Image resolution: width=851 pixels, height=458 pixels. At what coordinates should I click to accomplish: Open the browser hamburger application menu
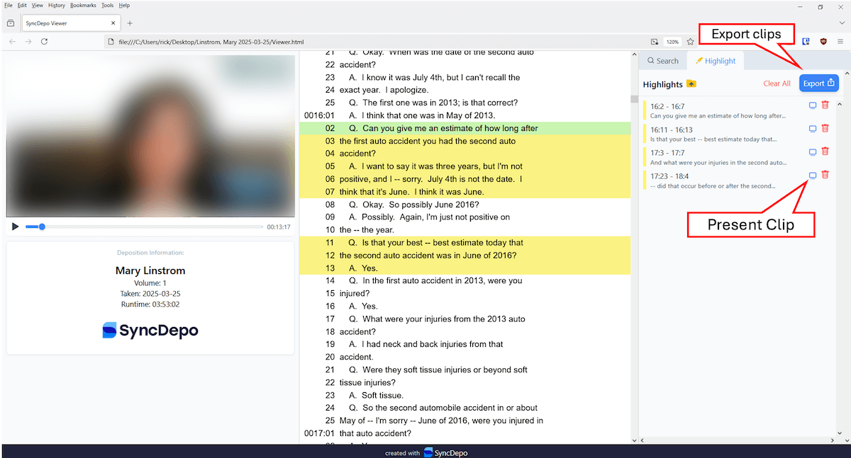coord(840,42)
